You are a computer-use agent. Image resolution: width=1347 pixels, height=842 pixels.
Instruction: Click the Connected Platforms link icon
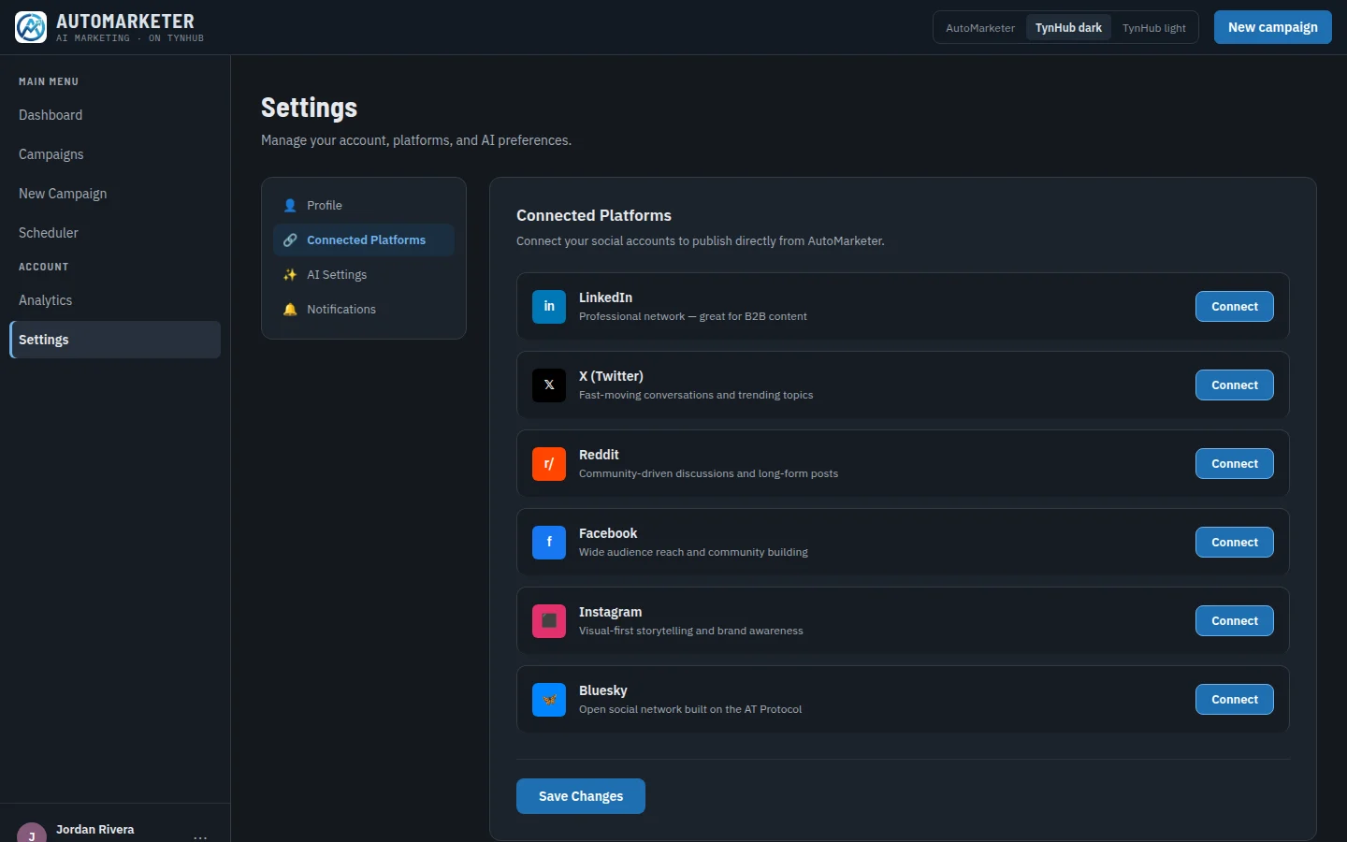click(x=290, y=240)
